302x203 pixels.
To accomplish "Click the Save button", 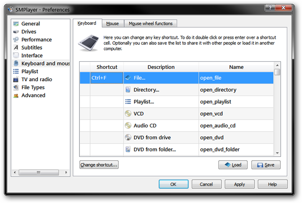I will click(x=266, y=165).
